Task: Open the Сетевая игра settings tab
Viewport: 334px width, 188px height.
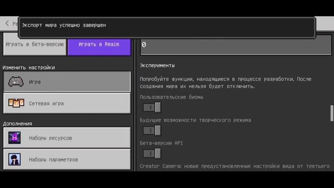Action: point(67,103)
